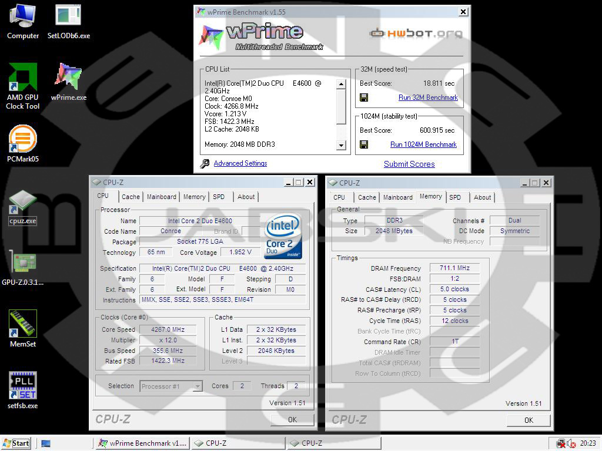Open About tab in left CPU-Z window

[x=246, y=197]
